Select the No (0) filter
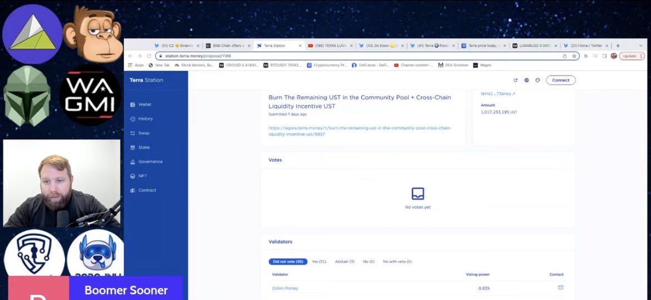This screenshot has width=651, height=300. (x=369, y=262)
